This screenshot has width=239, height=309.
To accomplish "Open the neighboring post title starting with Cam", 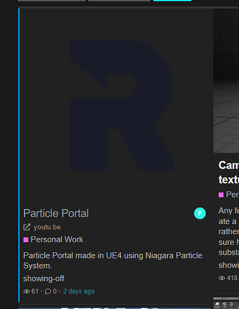I will click(229, 172).
